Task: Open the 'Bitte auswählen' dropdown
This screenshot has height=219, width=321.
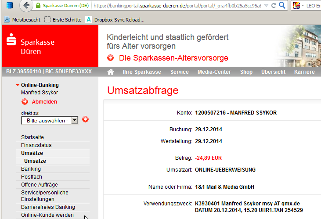Action: click(x=50, y=120)
